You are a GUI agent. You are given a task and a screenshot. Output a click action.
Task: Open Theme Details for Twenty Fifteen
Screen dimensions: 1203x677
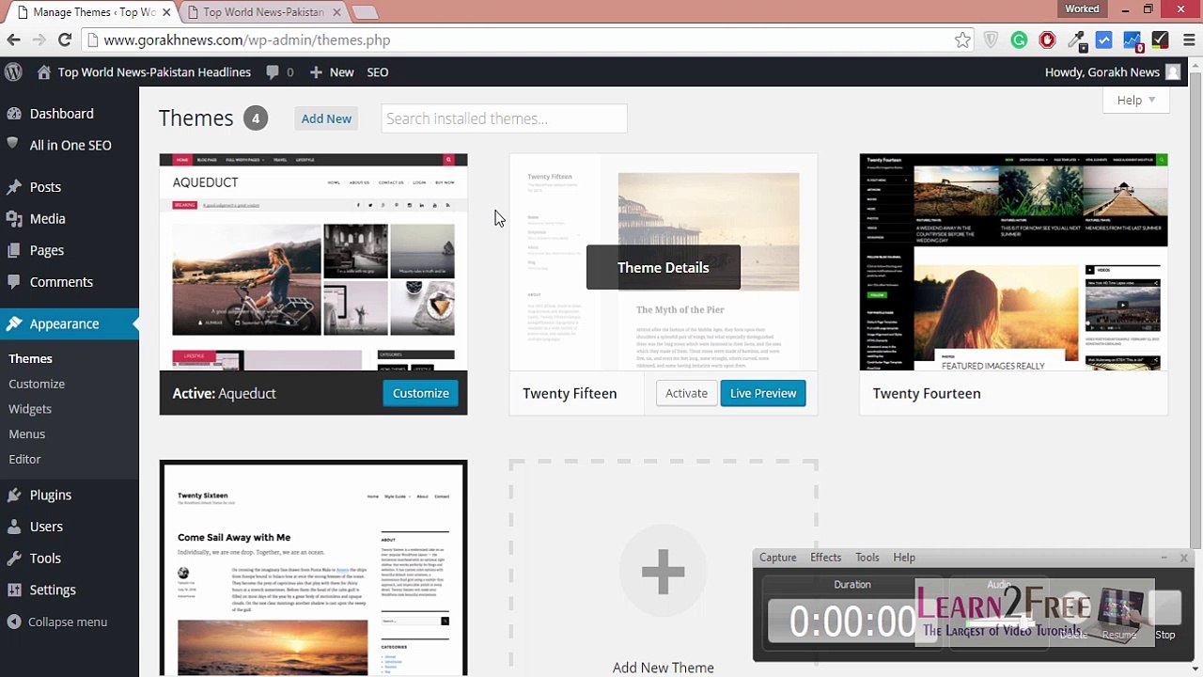[664, 267]
